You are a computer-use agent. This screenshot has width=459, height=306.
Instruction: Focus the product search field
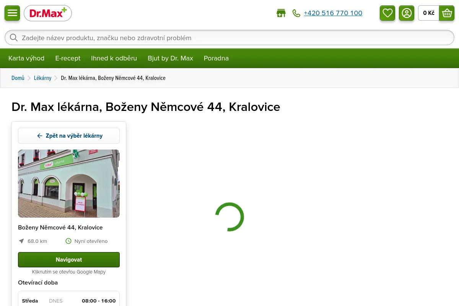[x=229, y=38]
